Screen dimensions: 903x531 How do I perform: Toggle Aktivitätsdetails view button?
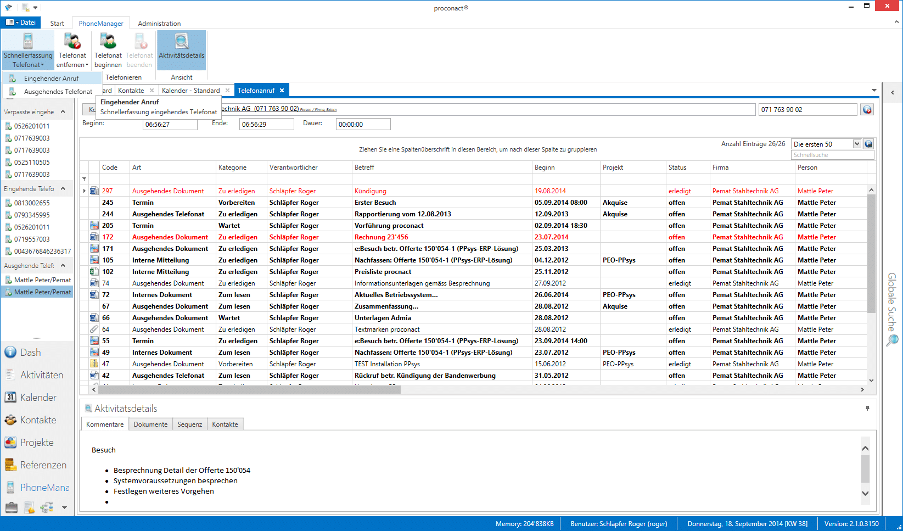pyautogui.click(x=182, y=50)
